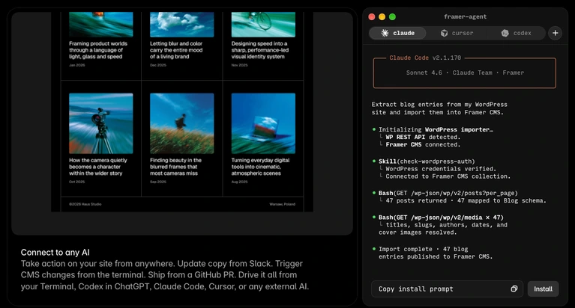Click the 'Sep 2025' date label

click(x=158, y=182)
